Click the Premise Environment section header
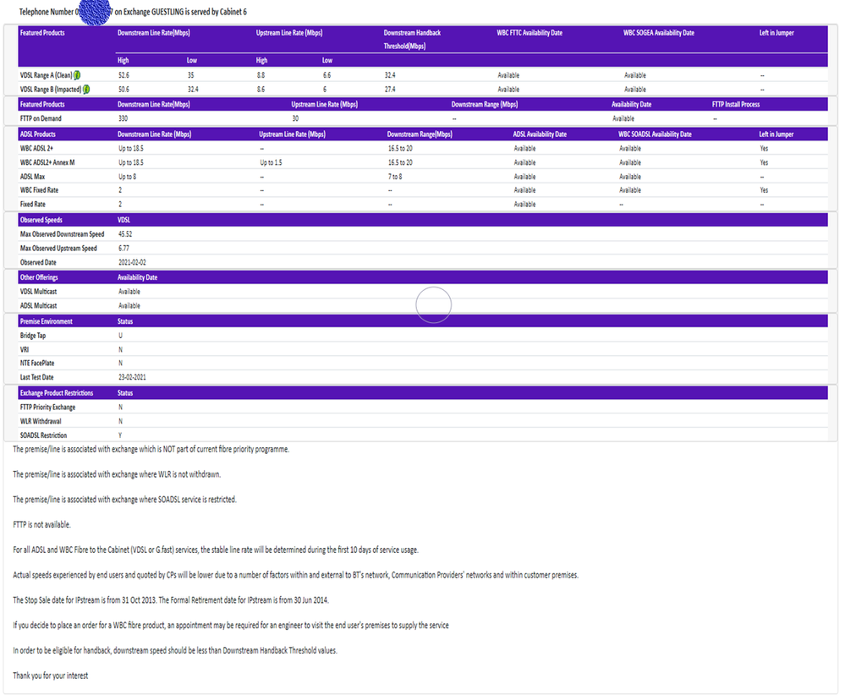 46,321
